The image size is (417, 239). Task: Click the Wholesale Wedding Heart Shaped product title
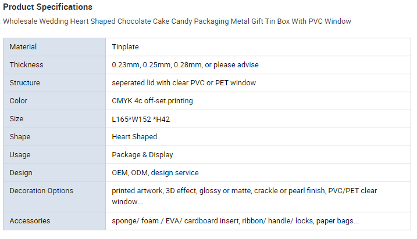[177, 21]
